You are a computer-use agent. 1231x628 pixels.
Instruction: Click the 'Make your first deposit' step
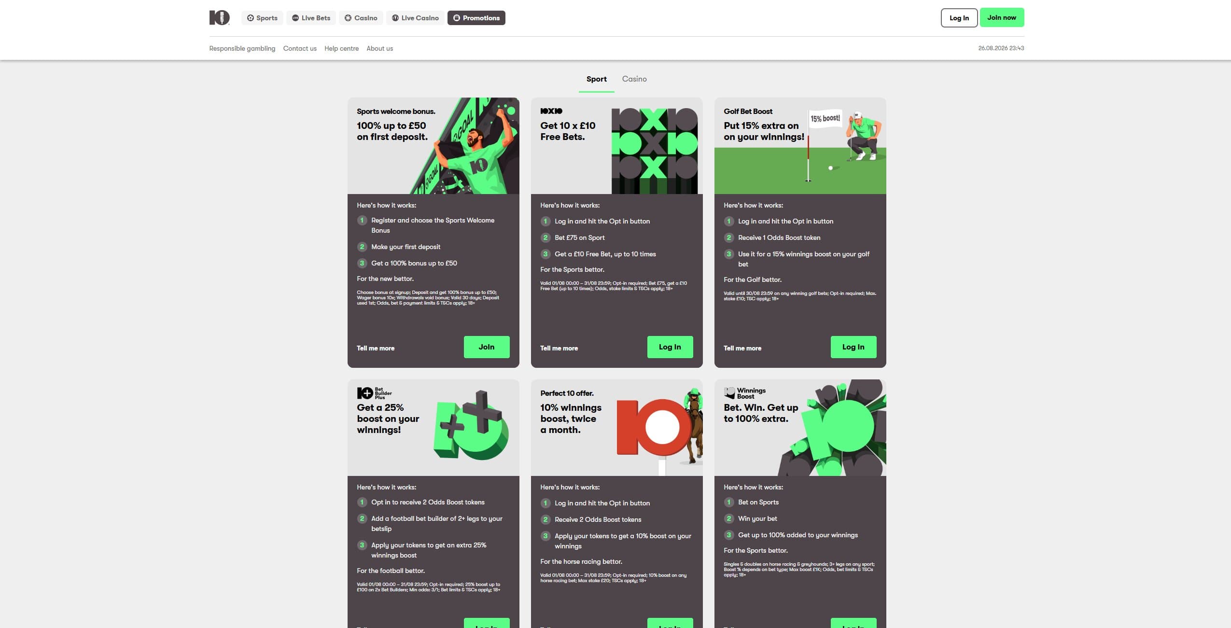tap(406, 247)
